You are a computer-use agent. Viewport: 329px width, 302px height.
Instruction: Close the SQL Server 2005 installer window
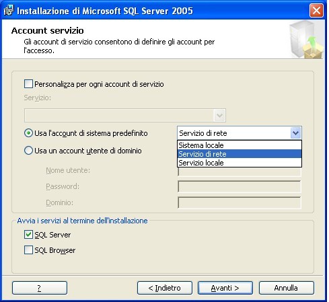pyautogui.click(x=316, y=10)
